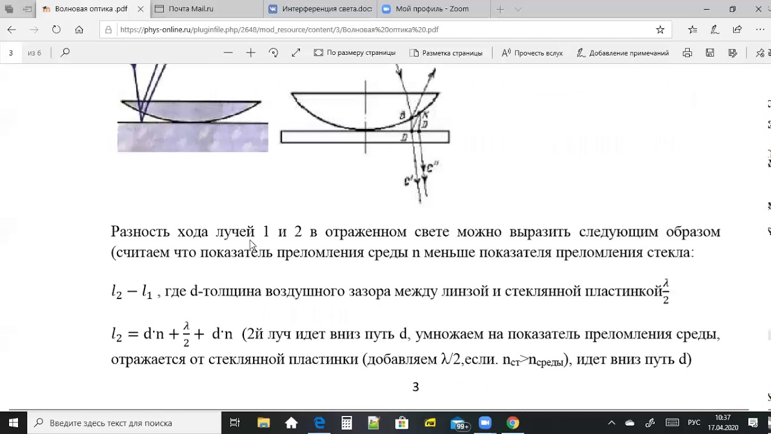This screenshot has height=434, width=771.
Task: Open the PDF search magnifier
Action: [x=65, y=52]
